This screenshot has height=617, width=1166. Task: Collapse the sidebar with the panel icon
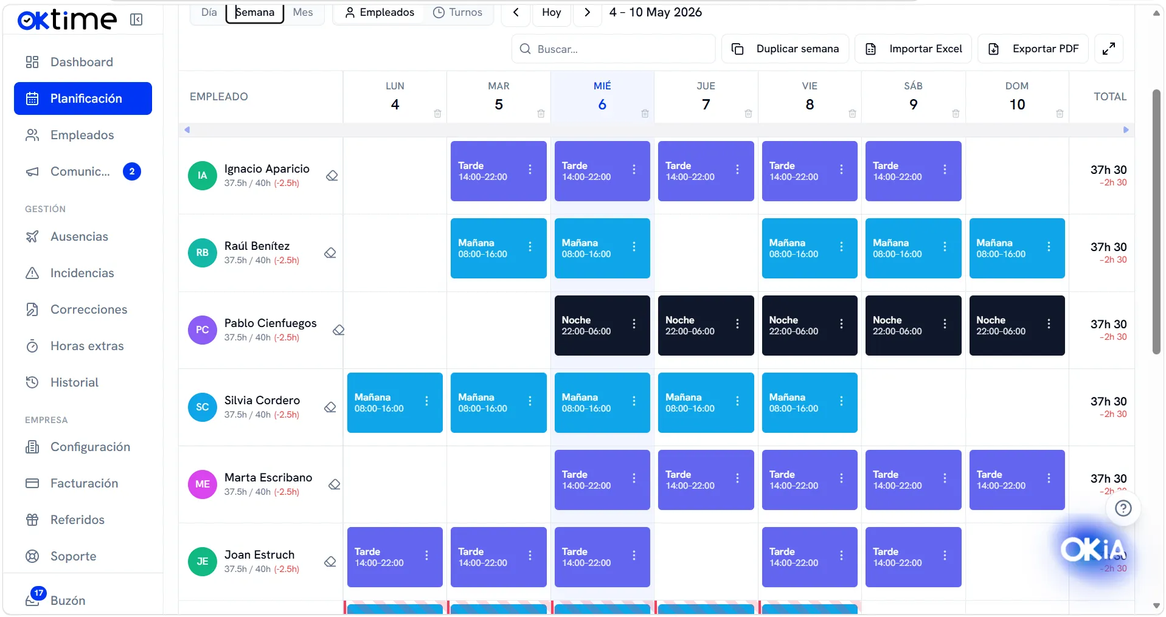pyautogui.click(x=136, y=20)
